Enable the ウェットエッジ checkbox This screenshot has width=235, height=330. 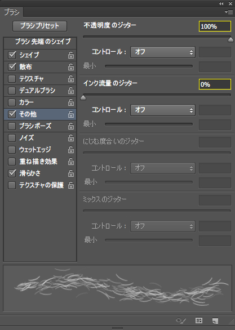(12, 150)
